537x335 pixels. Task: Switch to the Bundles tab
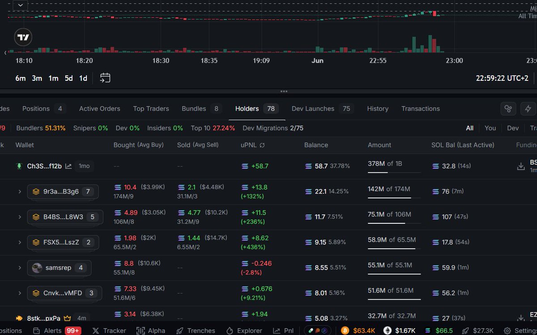click(x=202, y=109)
